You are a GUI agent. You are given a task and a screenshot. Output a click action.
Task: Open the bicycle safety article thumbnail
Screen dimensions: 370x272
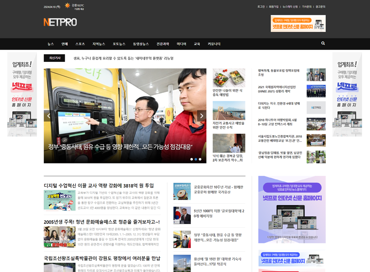tap(229, 110)
